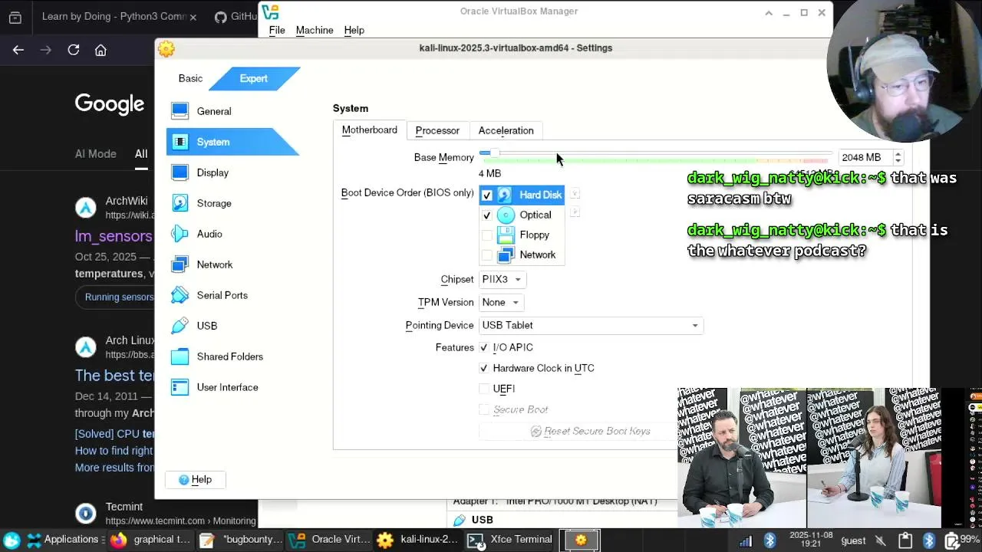Screen dimensions: 982x552
Task: Select Hard Disk icon in boot order
Action: coord(505,195)
